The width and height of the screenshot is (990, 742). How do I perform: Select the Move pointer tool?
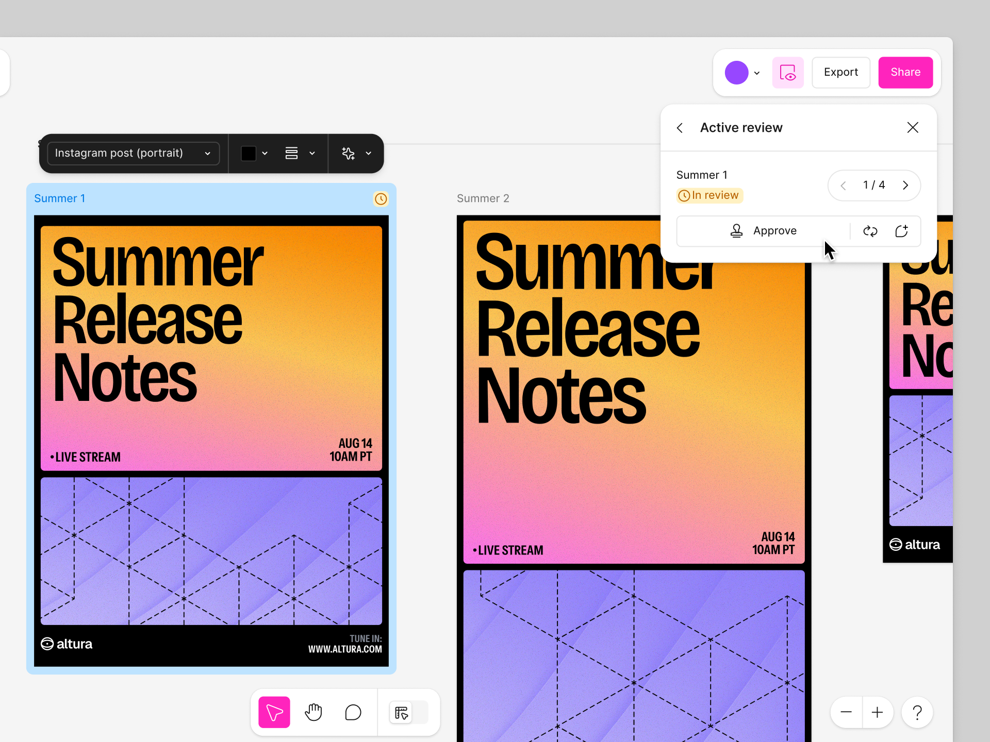[274, 713]
